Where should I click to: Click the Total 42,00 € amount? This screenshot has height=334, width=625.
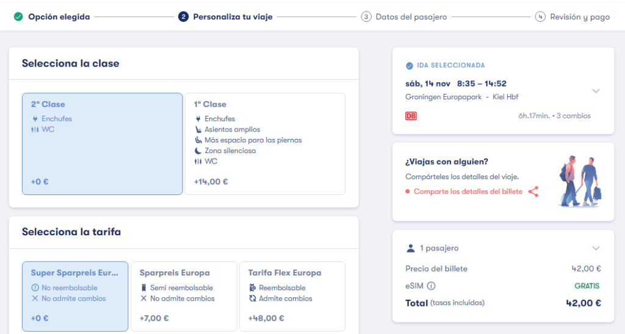point(583,303)
